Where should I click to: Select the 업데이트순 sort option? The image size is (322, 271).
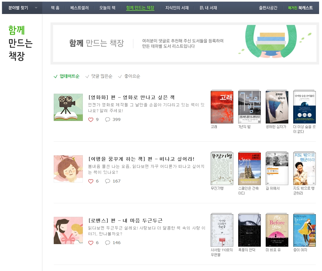(x=66, y=77)
